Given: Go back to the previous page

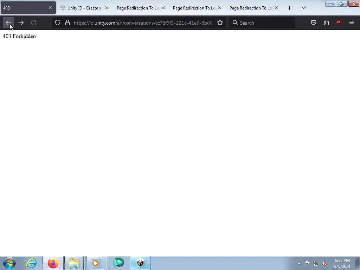Looking at the screenshot, I should [x=8, y=23].
